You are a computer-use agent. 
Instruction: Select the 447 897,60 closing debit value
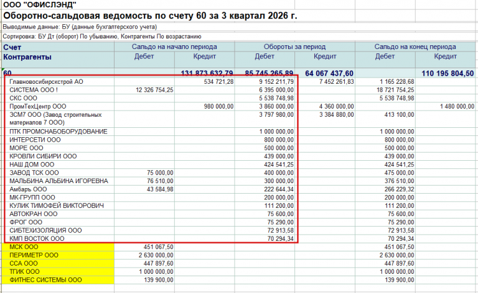400,263
